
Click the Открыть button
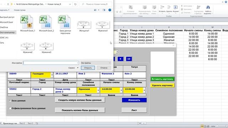coord(88,68)
